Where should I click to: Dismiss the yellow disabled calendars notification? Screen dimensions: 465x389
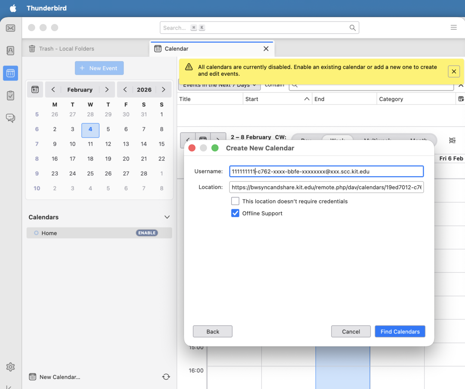(x=453, y=72)
